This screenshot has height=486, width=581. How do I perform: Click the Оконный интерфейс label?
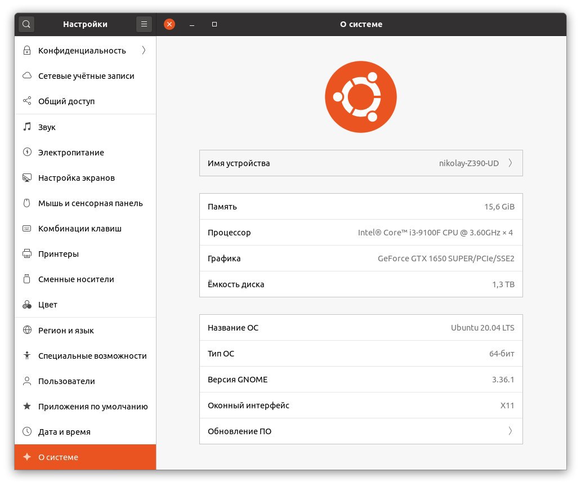(248, 405)
